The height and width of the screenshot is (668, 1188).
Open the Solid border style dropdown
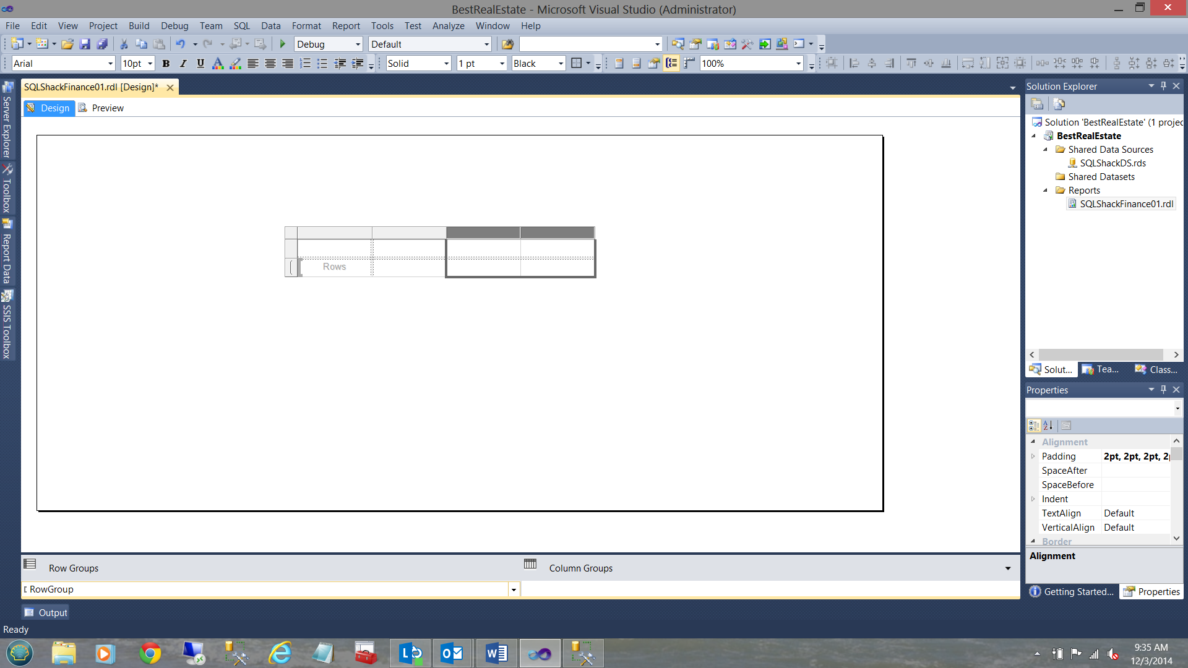pos(446,63)
